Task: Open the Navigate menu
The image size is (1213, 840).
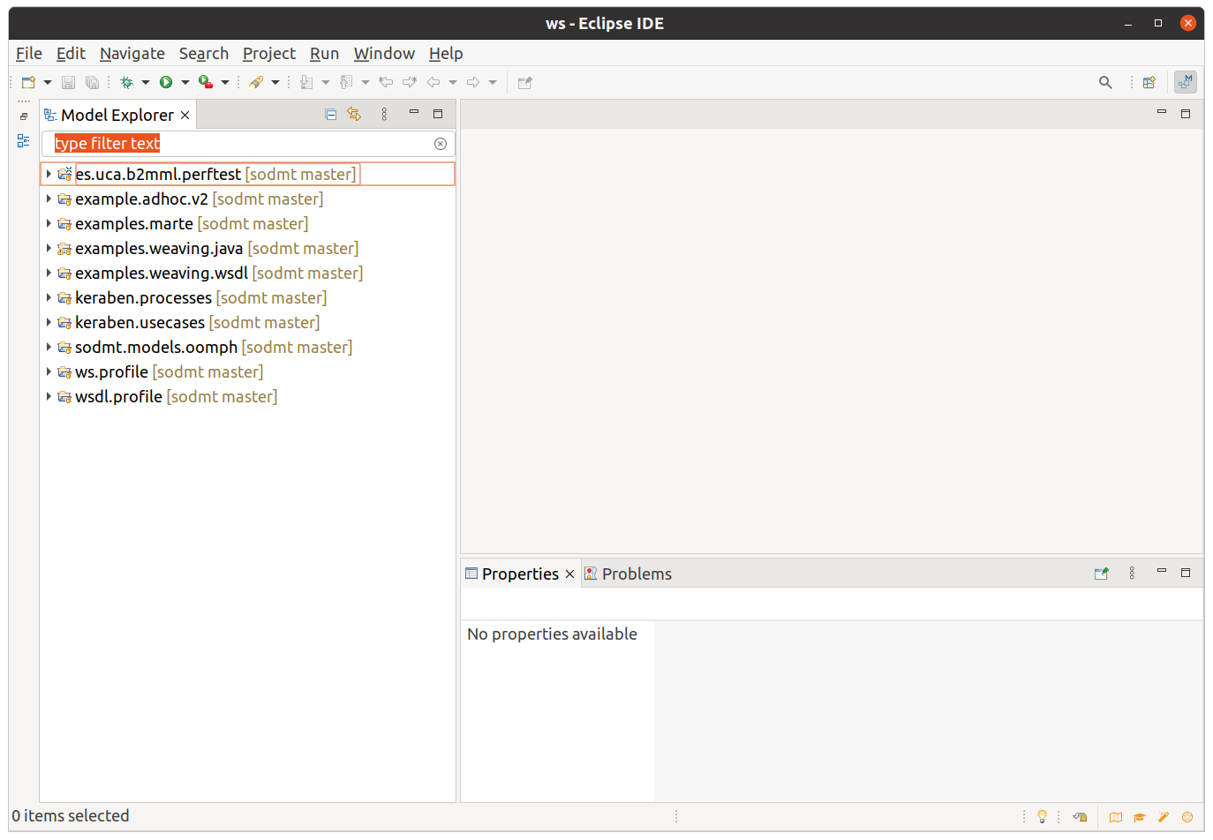Action: 132,54
